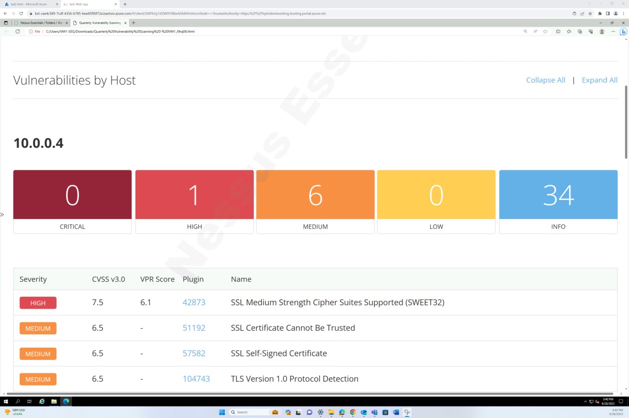Open Edge Collections icon
This screenshot has height=418, width=629.
(580, 31)
